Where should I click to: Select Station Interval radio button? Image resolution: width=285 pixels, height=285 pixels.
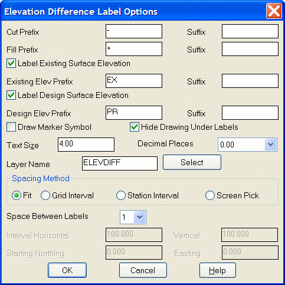tap(121, 195)
